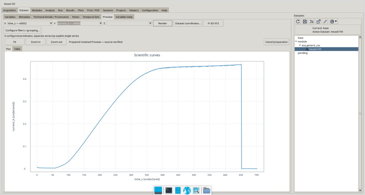Viewport: 365px width, 195px height.
Task: Select the base entry in Datasets tree
Action: point(300,38)
